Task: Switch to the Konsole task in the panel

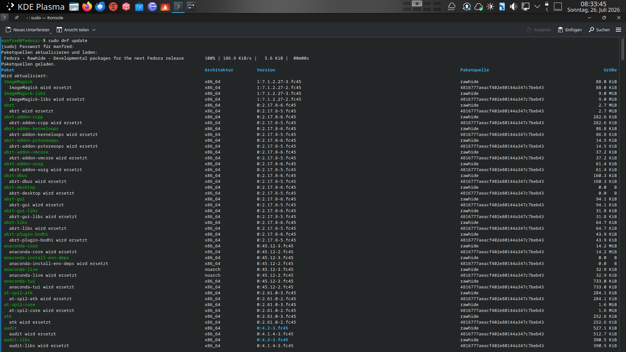Action: [x=178, y=7]
